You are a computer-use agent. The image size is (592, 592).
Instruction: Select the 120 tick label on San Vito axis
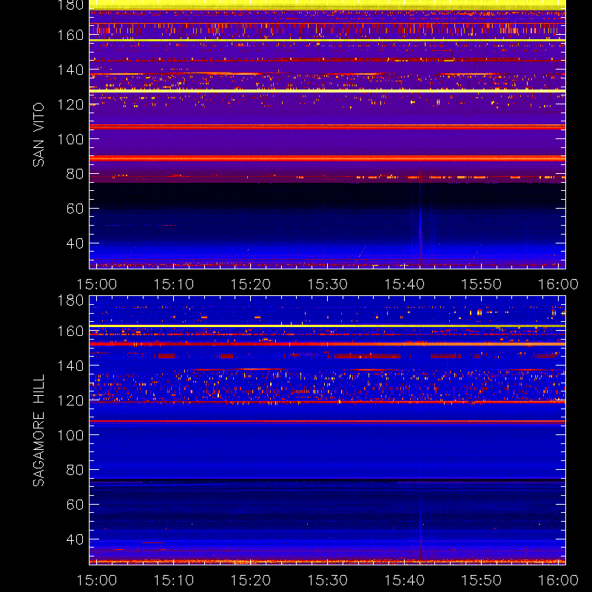pos(70,104)
